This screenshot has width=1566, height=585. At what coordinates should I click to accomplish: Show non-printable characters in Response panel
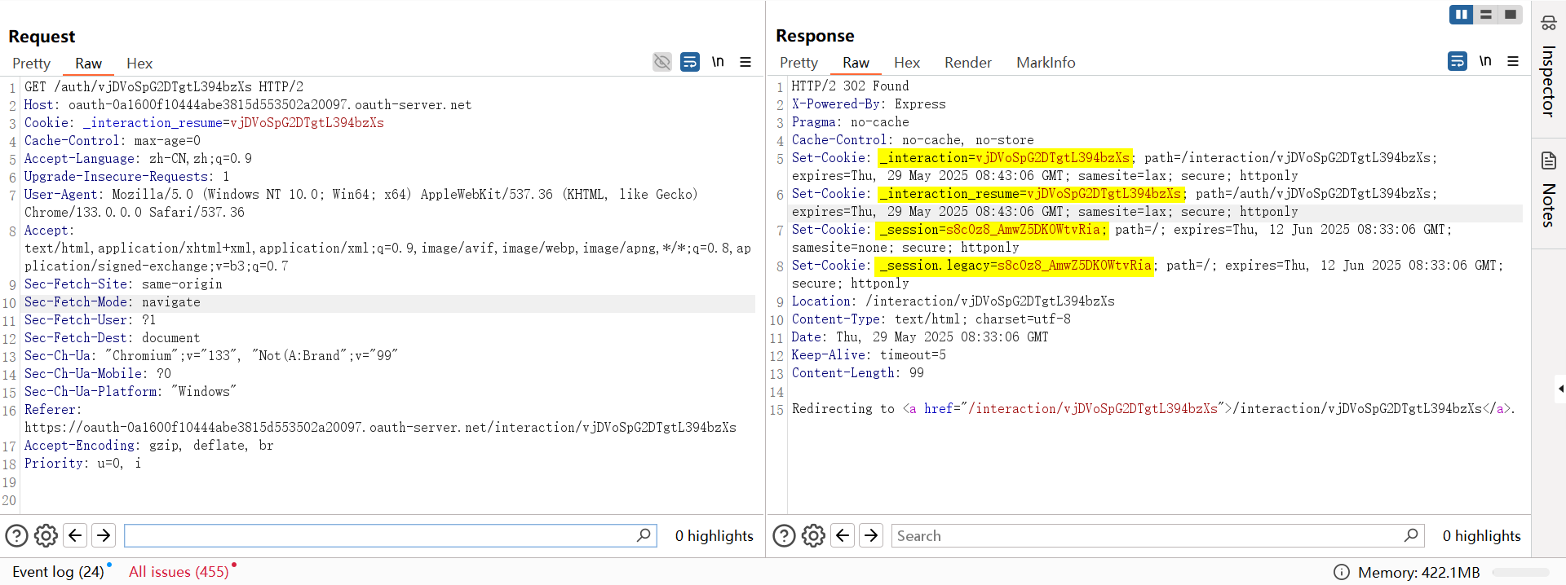coord(1485,61)
